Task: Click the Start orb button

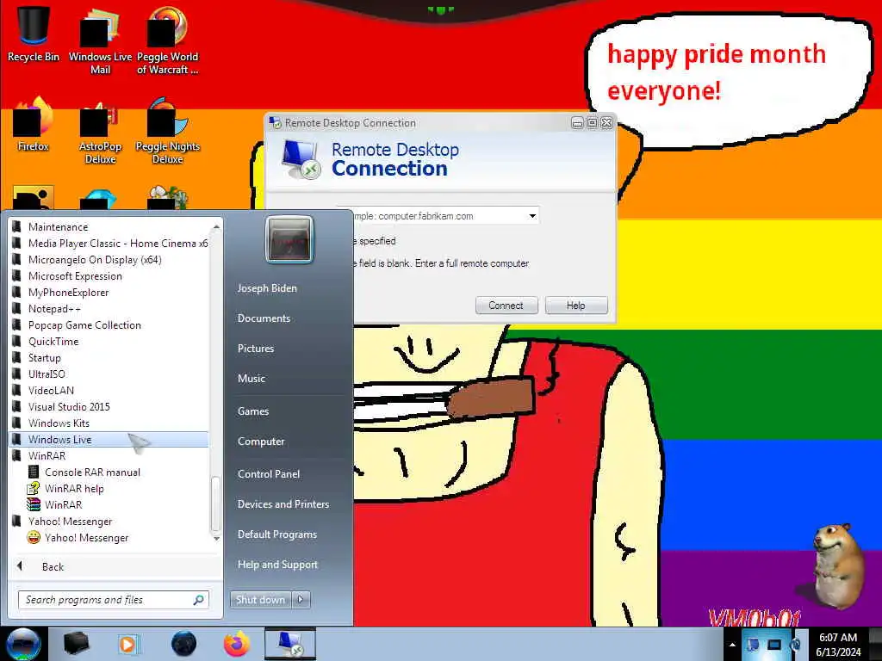Action: click(x=23, y=644)
